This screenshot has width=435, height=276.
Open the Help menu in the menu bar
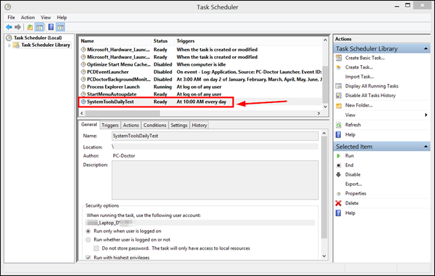click(62, 17)
